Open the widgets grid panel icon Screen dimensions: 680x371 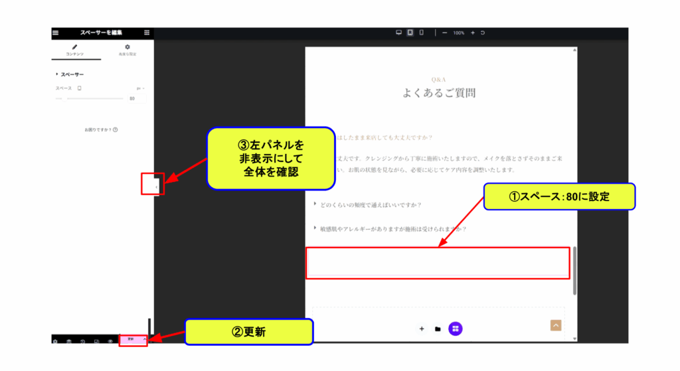(147, 33)
